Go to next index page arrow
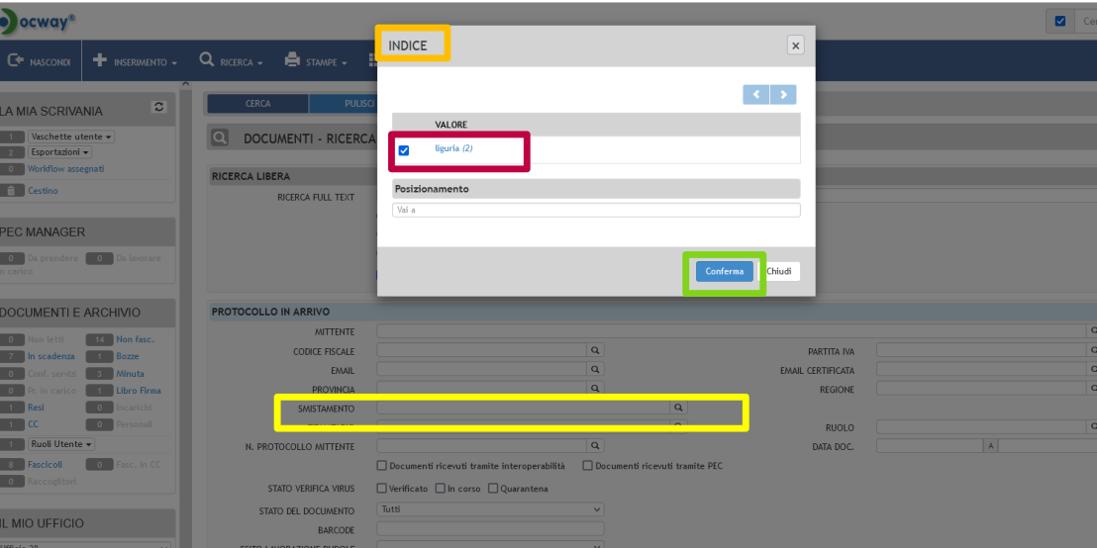This screenshot has height=548, width=1097. point(783,94)
